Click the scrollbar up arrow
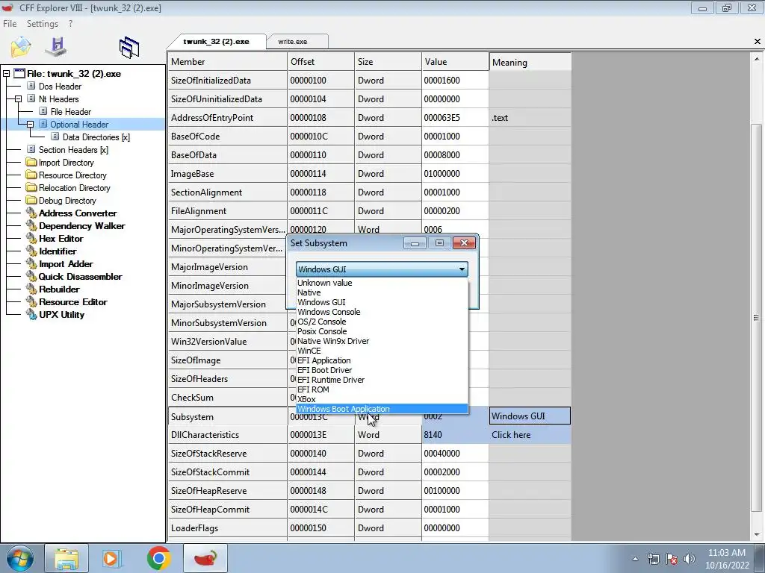 click(x=756, y=58)
